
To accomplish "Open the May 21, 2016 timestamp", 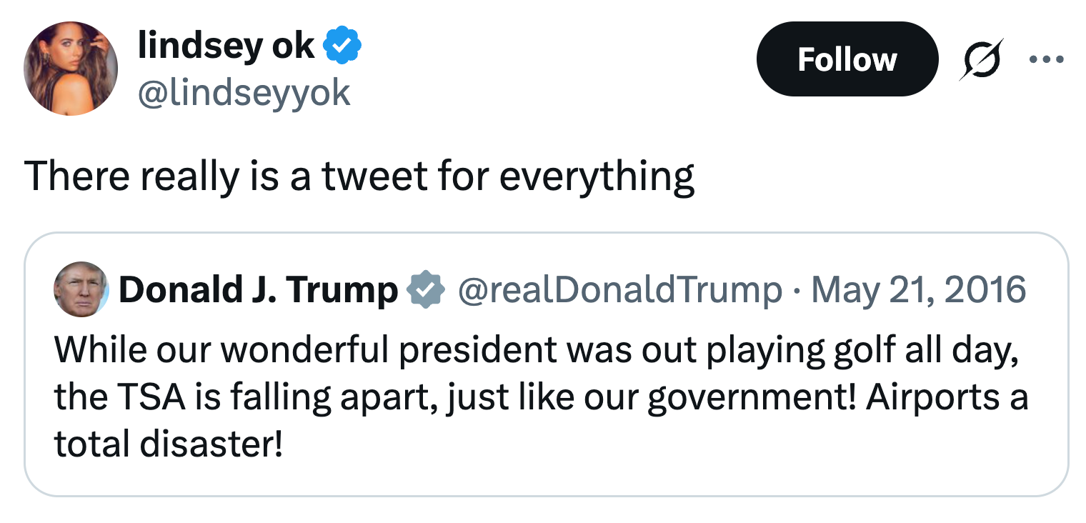I will pyautogui.click(x=919, y=290).
